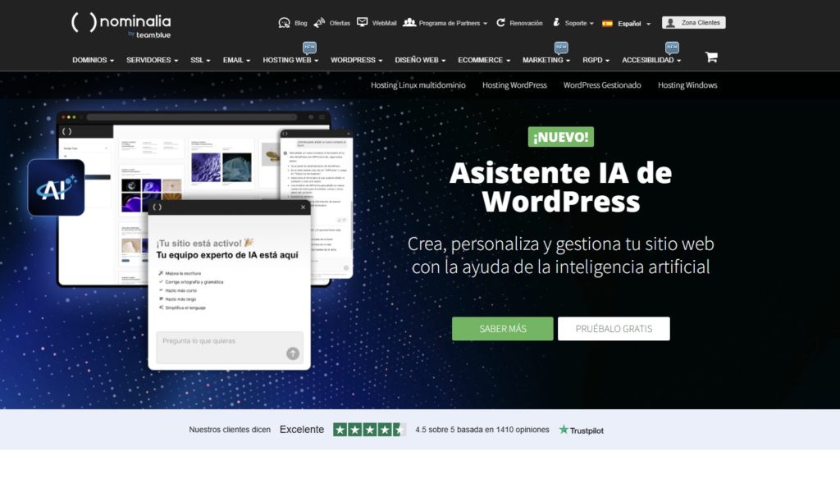The height and width of the screenshot is (483, 840).
Task: Open Programa de Partners dropdown
Action: 453,23
